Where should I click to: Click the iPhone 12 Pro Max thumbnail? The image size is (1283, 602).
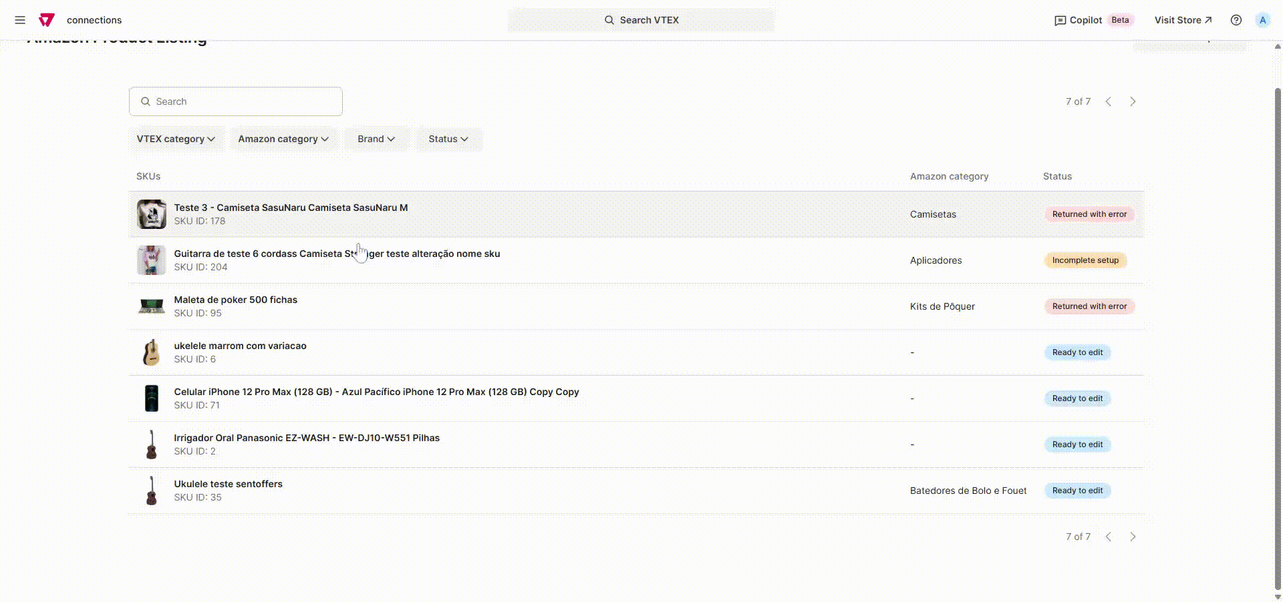(x=152, y=398)
